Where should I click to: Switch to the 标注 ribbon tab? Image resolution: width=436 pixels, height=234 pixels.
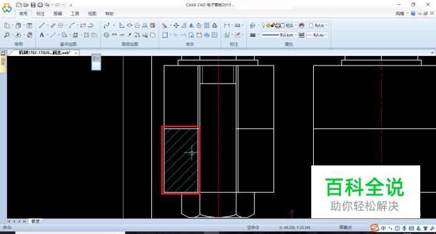click(x=40, y=13)
